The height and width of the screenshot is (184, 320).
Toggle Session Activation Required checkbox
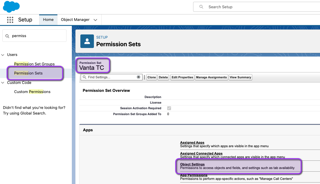point(169,108)
